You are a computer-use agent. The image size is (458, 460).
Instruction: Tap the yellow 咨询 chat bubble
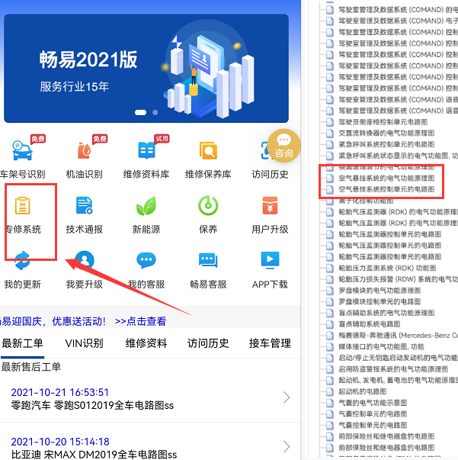tap(283, 146)
